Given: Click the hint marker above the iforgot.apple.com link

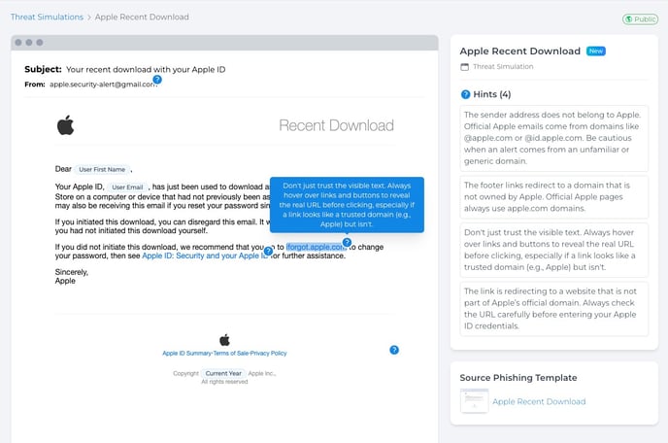Looking at the screenshot, I should 347,242.
